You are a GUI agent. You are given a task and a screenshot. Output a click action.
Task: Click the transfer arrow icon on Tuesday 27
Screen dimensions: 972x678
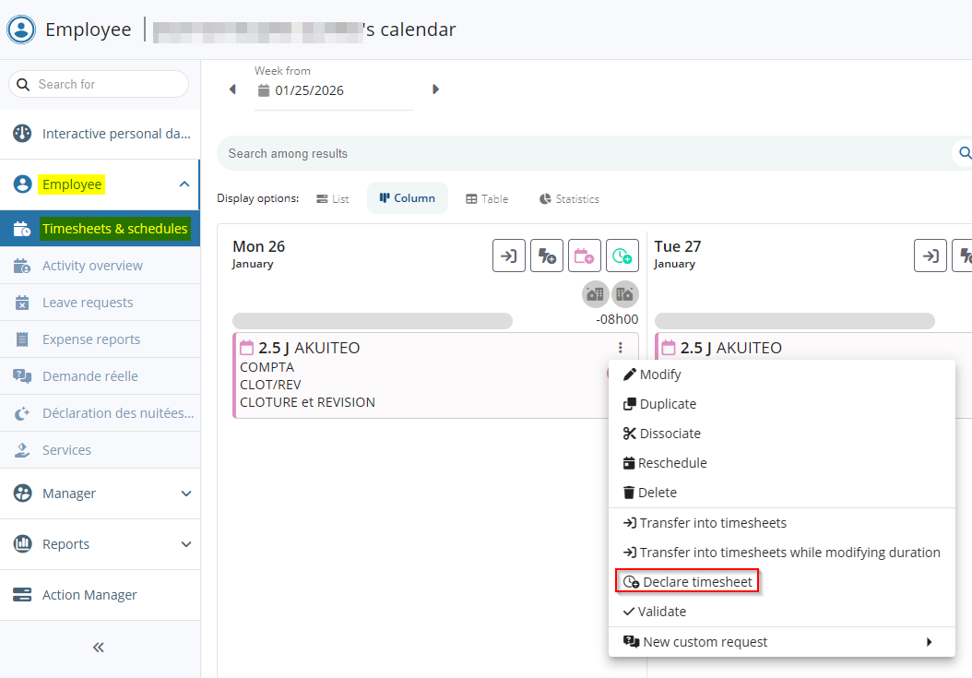pos(931,256)
